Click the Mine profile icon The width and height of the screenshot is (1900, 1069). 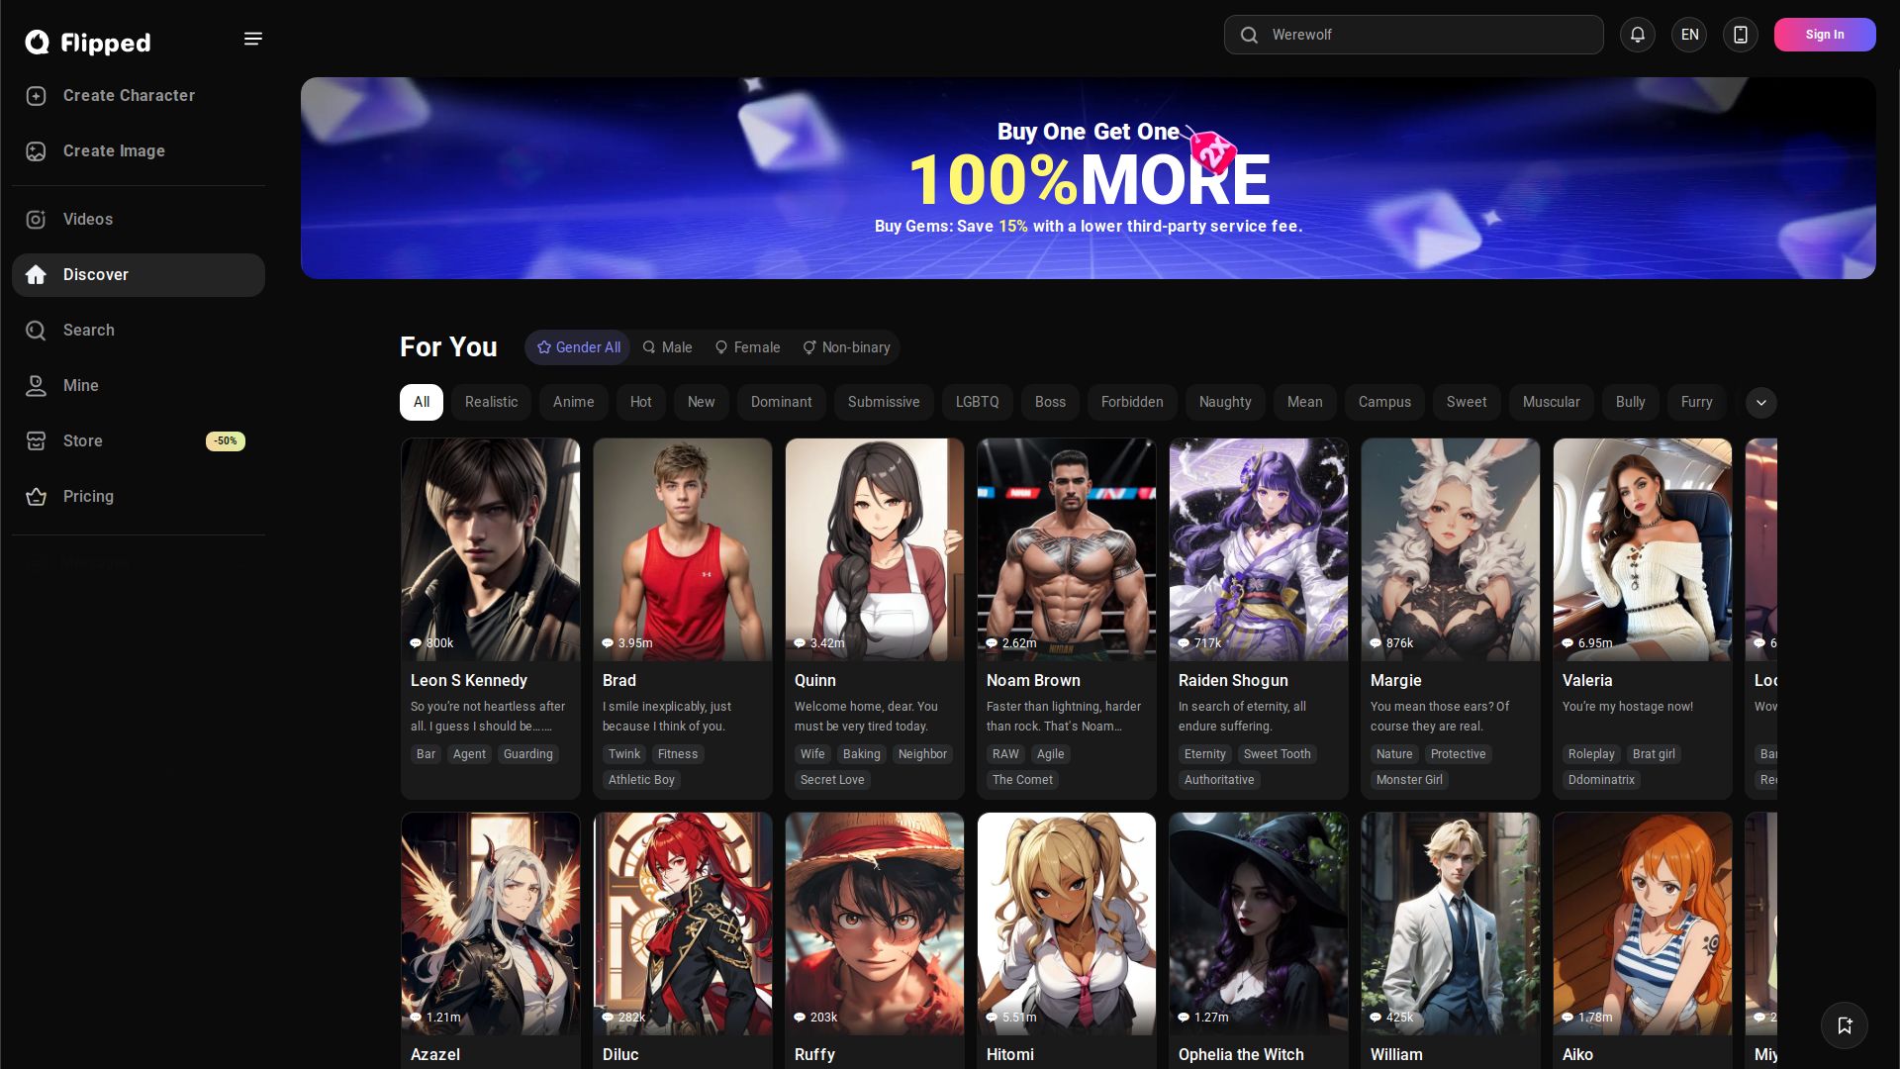(37, 386)
